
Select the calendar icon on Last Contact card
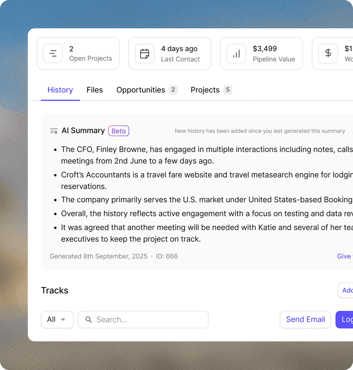pyautogui.click(x=144, y=53)
